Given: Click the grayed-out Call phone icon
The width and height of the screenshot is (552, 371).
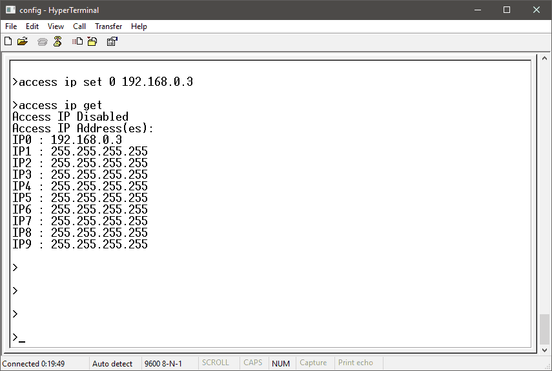Looking at the screenshot, I should click(43, 41).
